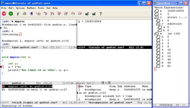The image size is (190, 108).
Task: Click local variable line 'p = 1628316064'
Action: click(x=90, y=21)
